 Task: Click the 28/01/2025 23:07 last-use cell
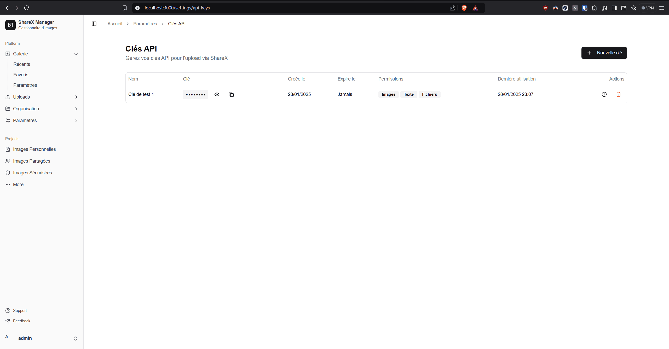point(516,94)
